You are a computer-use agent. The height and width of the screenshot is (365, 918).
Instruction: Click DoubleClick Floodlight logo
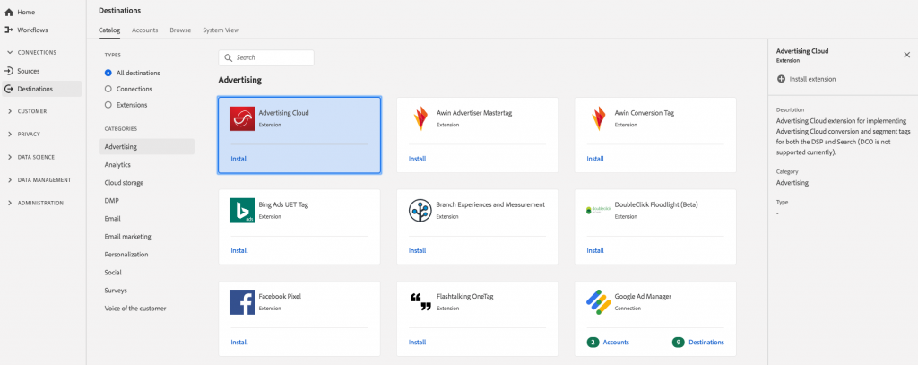tap(598, 211)
